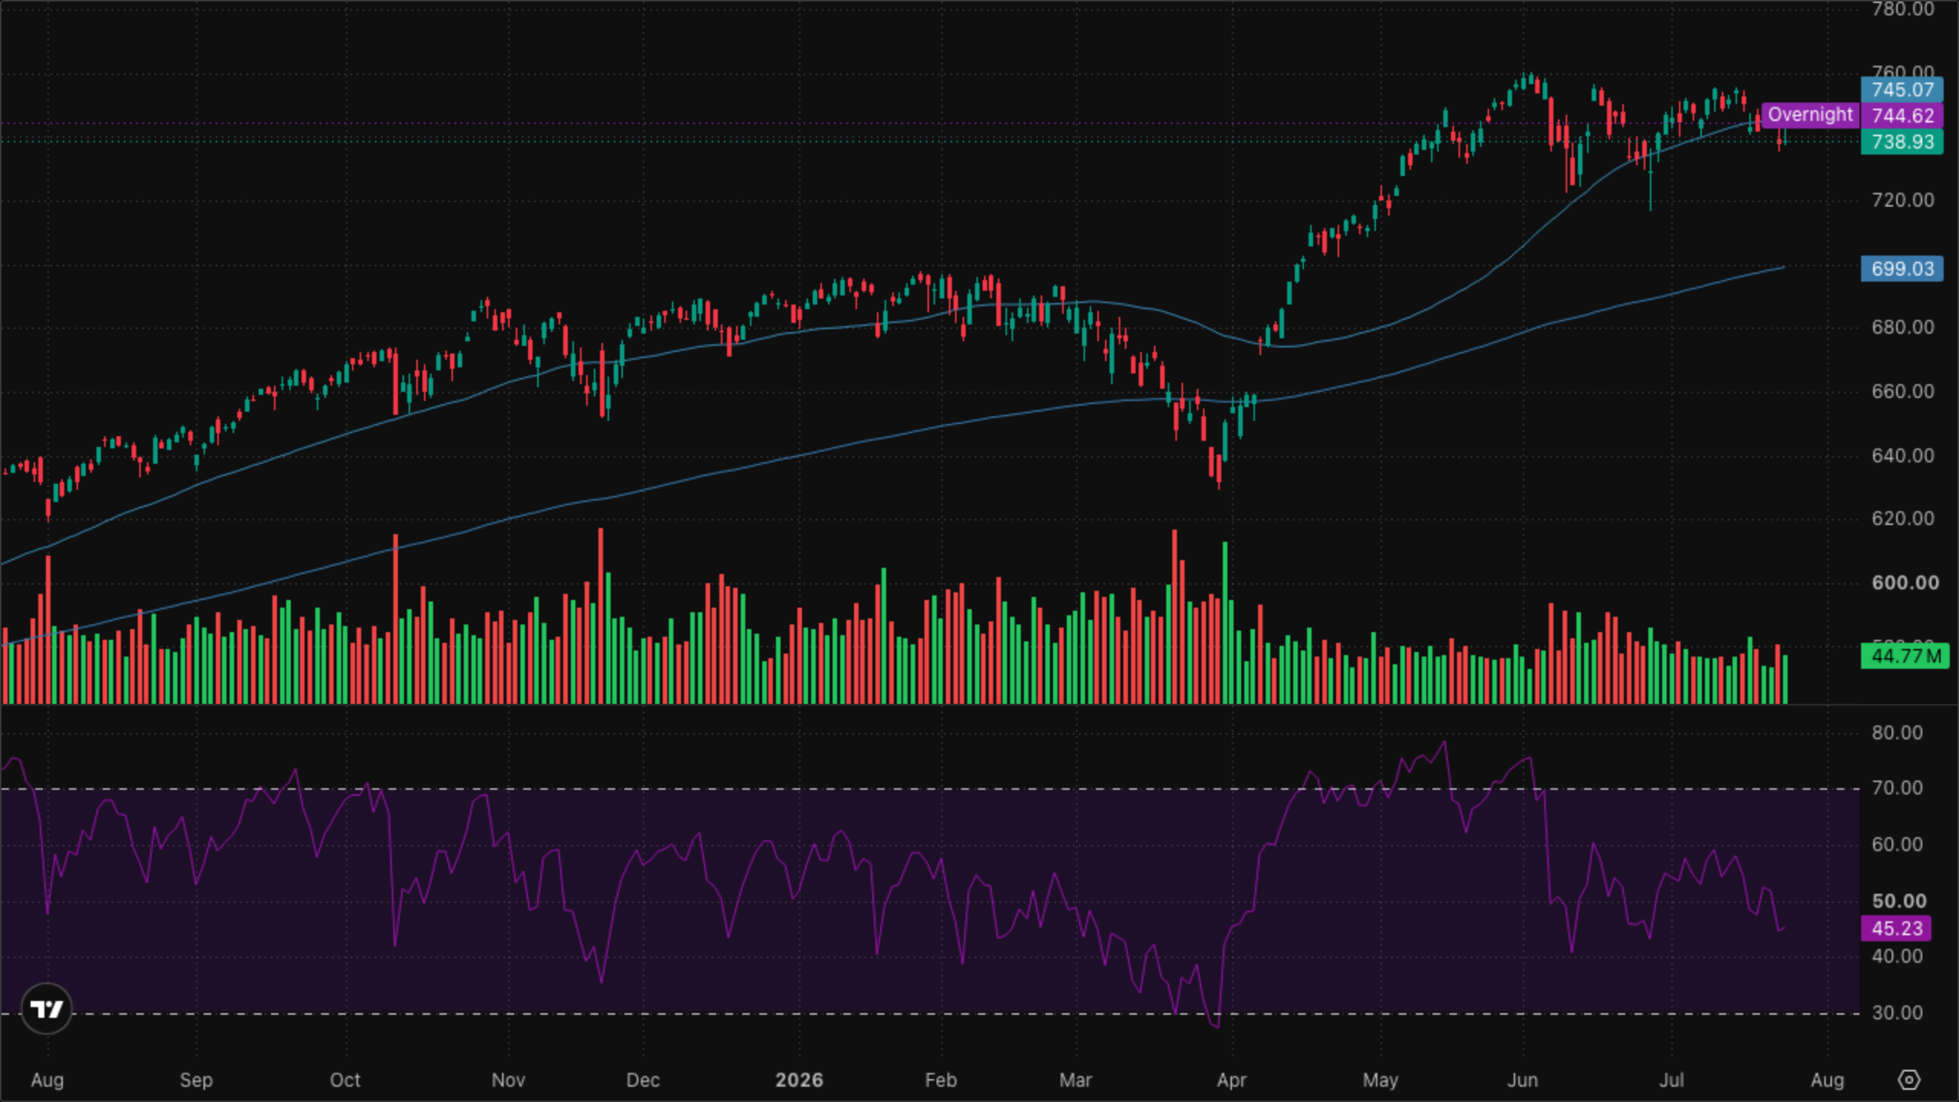This screenshot has height=1102, width=1959.
Task: Click the Oct date label
Action: pos(345,1081)
